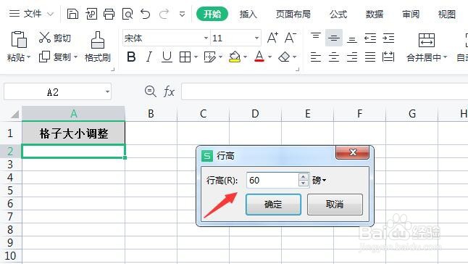Viewport: 468px width, 264px height.
Task: Click 取消 in the 行高 dialog
Action: 335,205
